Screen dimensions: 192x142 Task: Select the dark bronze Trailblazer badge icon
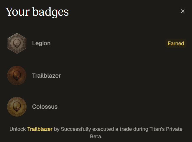coord(17,76)
